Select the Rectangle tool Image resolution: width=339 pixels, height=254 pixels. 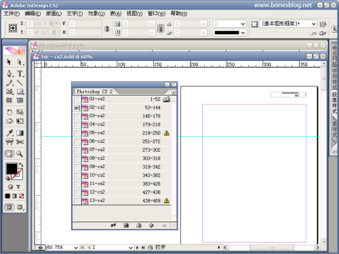pyautogui.click(x=20, y=91)
